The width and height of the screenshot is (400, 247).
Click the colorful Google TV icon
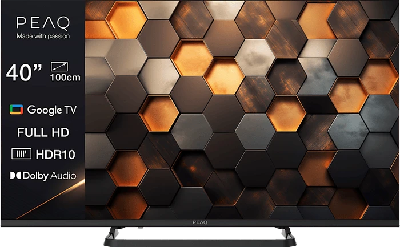point(17,110)
